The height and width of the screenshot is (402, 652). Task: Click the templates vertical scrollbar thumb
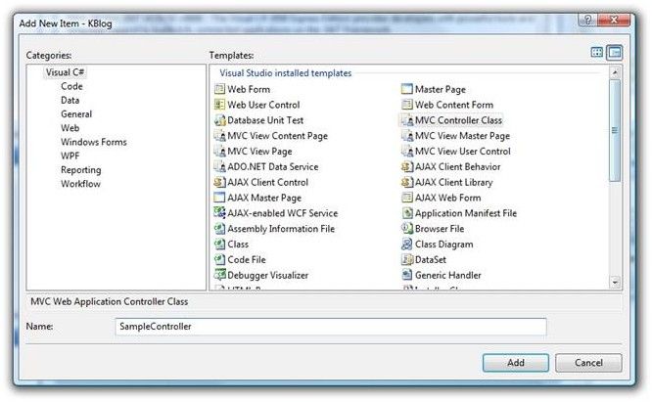(615, 130)
